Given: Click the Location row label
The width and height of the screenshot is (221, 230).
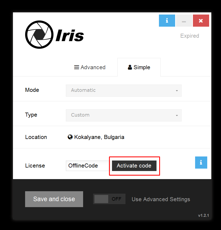Looking at the screenshot, I should pos(36,137).
